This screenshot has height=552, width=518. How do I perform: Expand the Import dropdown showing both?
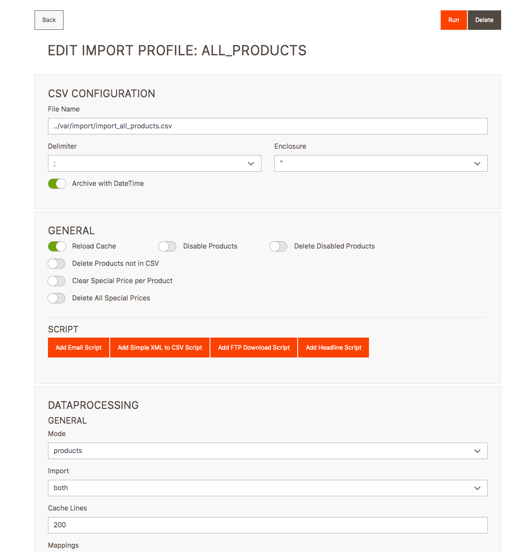click(x=268, y=488)
